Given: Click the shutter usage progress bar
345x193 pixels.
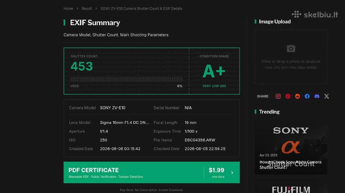Looking at the screenshot, I should pos(126,79).
